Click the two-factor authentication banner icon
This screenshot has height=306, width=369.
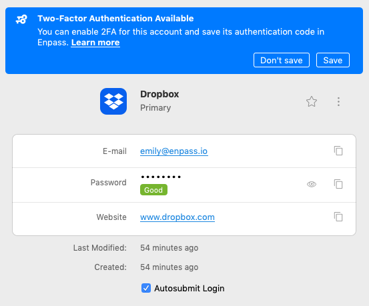(x=21, y=19)
